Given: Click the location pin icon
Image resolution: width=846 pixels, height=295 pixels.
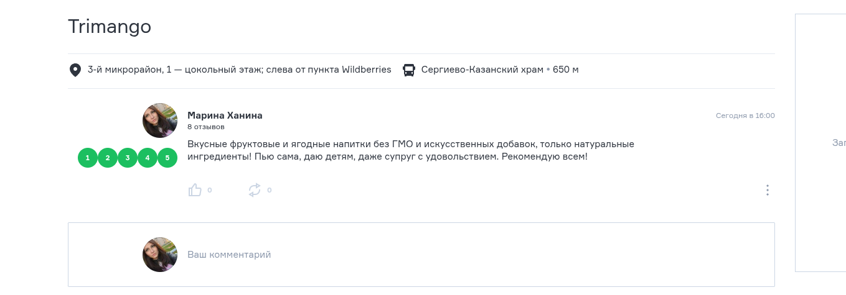Looking at the screenshot, I should 75,70.
